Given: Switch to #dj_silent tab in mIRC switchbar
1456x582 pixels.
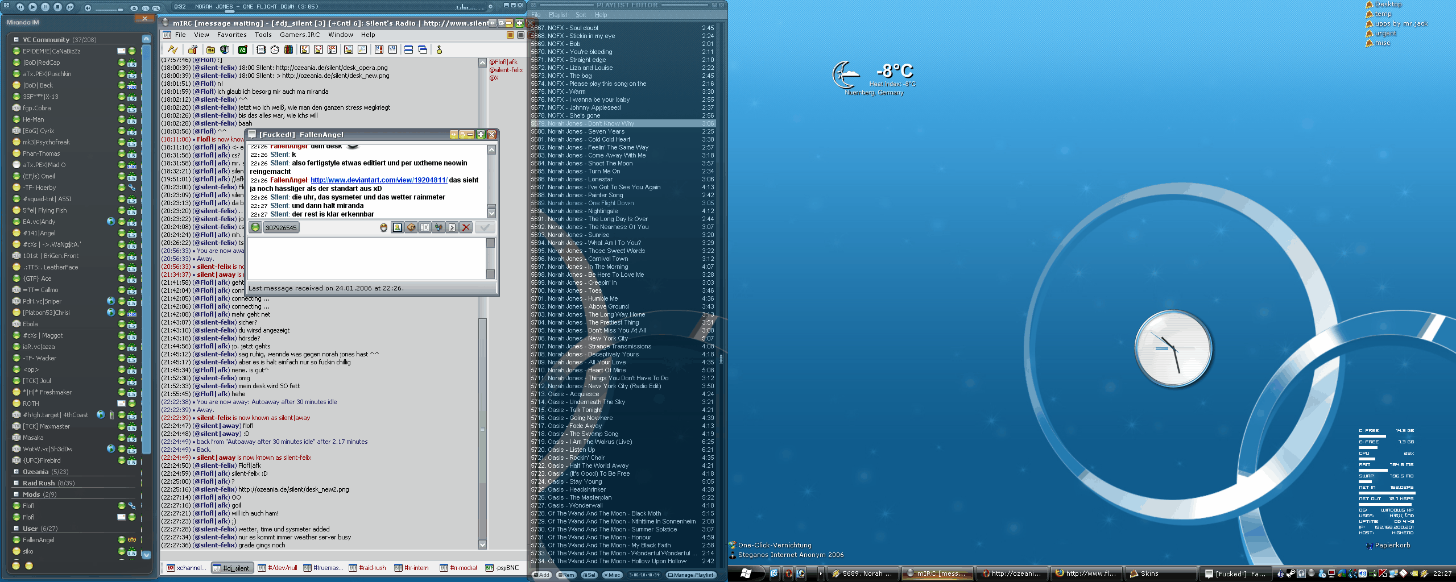Looking at the screenshot, I should coord(231,568).
